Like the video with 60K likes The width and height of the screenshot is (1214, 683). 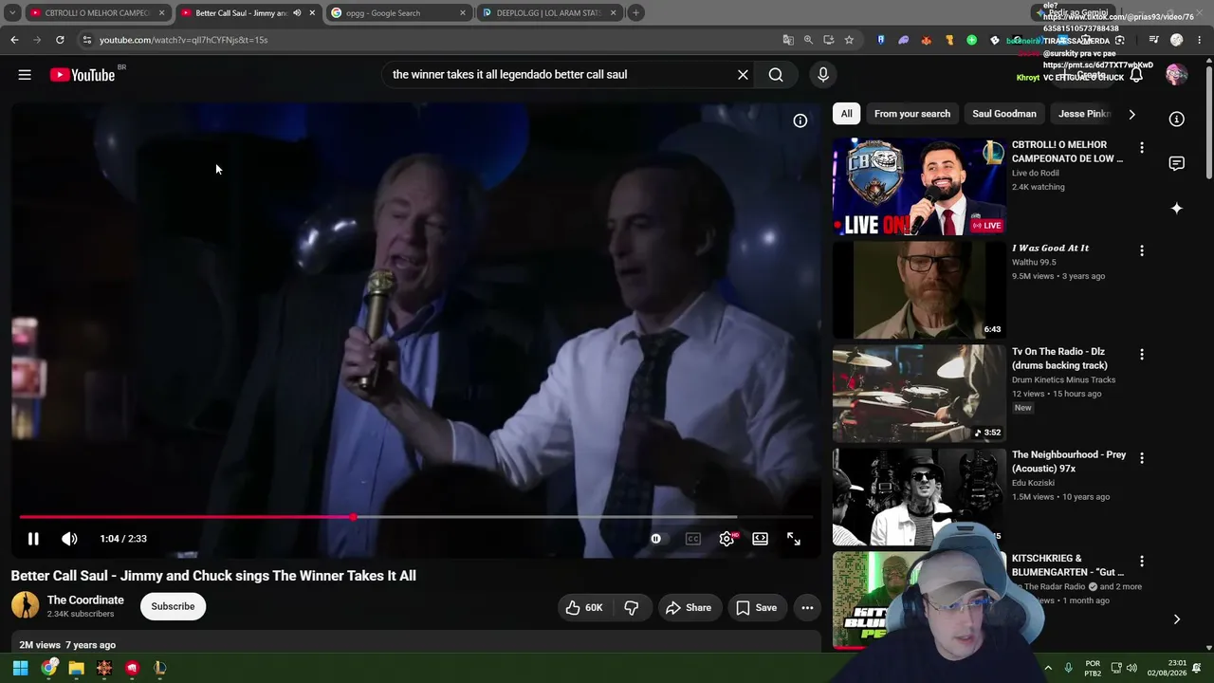pos(584,608)
